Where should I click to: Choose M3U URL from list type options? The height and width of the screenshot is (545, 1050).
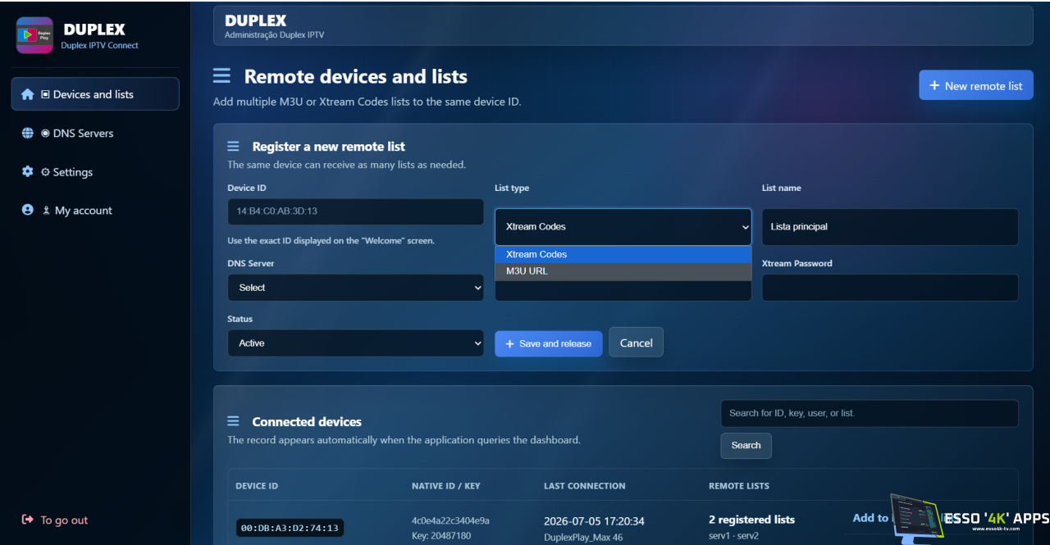[623, 271]
